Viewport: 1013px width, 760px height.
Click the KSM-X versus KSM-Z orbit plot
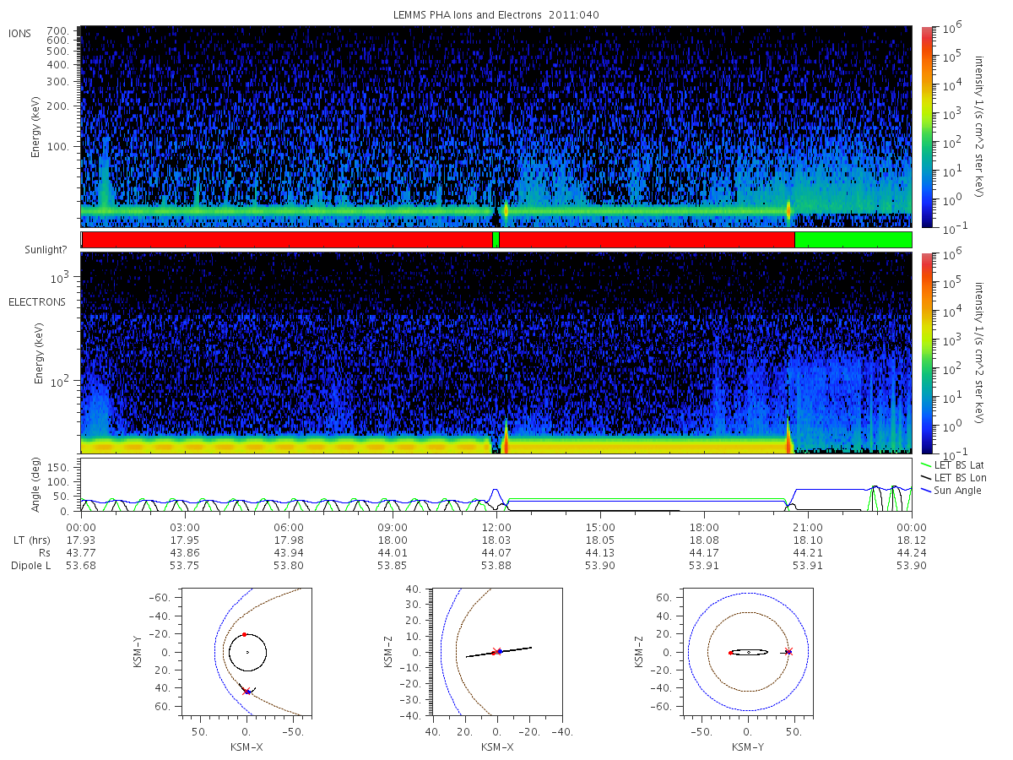pyautogui.click(x=497, y=653)
